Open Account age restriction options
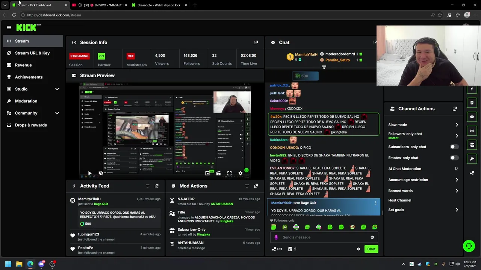This screenshot has width=481, height=270. (457, 180)
